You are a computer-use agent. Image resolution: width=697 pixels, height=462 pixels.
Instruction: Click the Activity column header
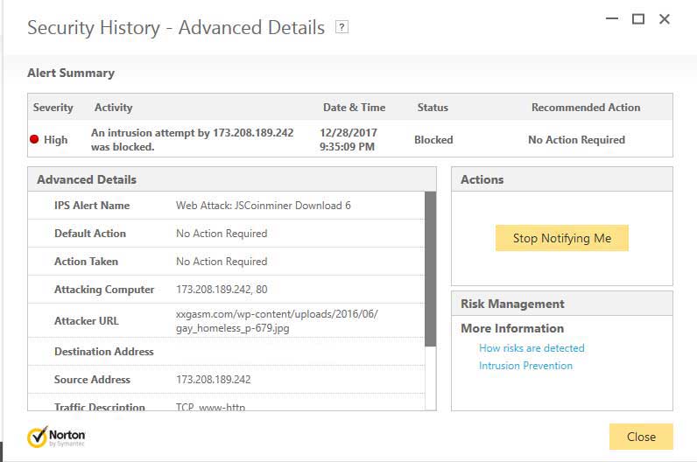click(x=113, y=108)
